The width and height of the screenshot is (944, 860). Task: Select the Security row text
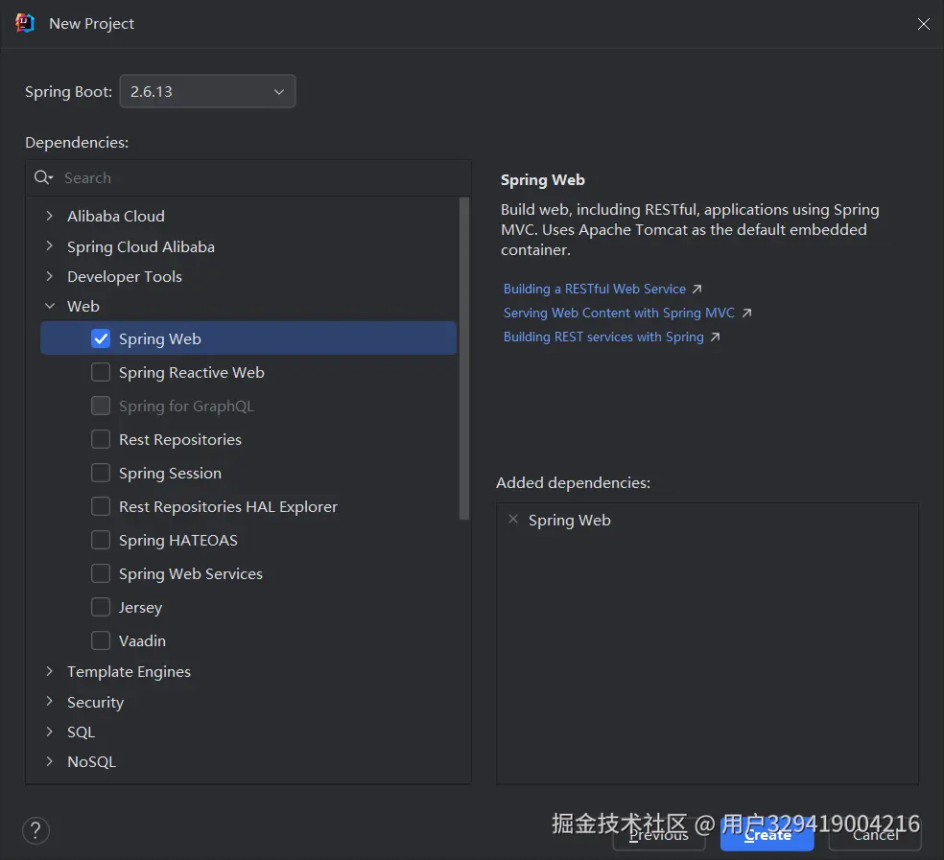[95, 703]
